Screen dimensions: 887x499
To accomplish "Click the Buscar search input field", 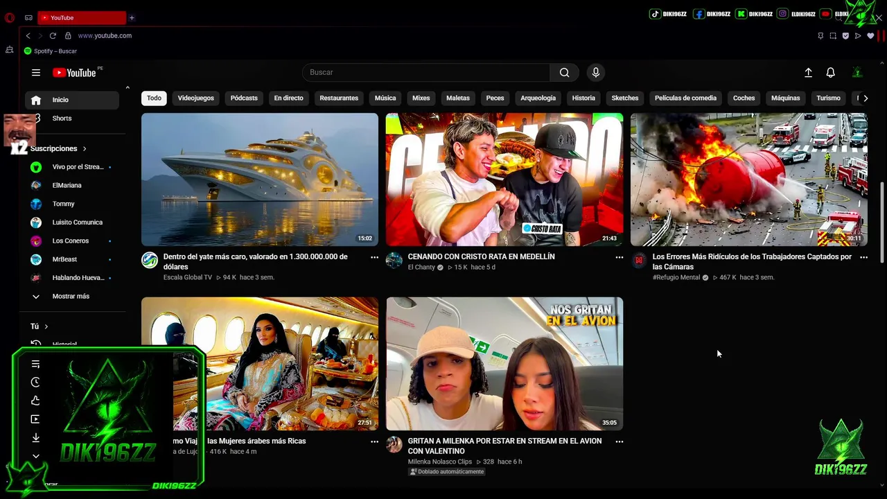I will pos(426,72).
